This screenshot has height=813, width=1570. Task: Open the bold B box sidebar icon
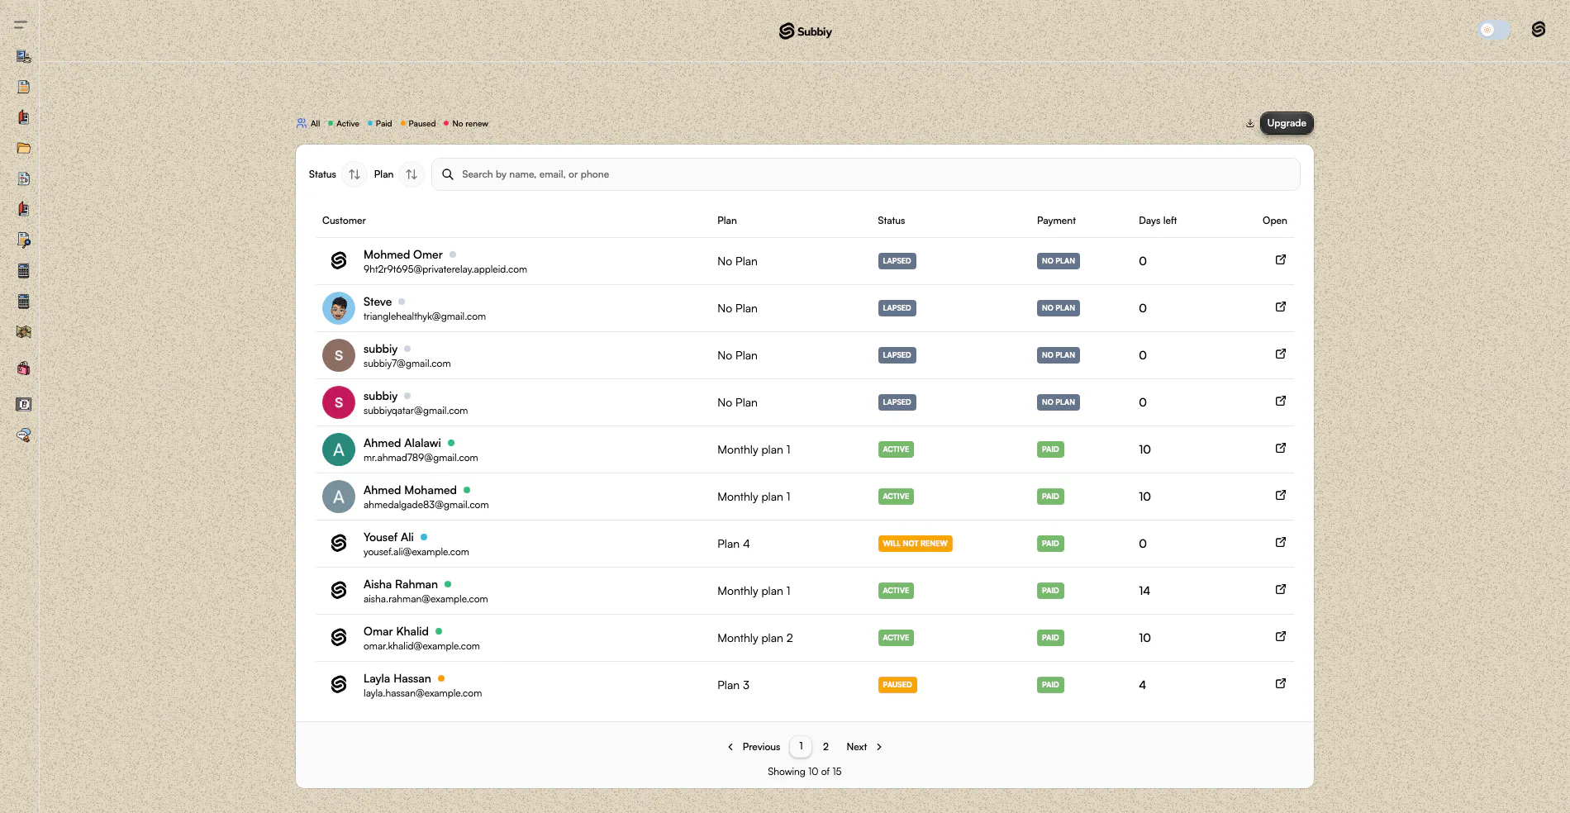(24, 404)
